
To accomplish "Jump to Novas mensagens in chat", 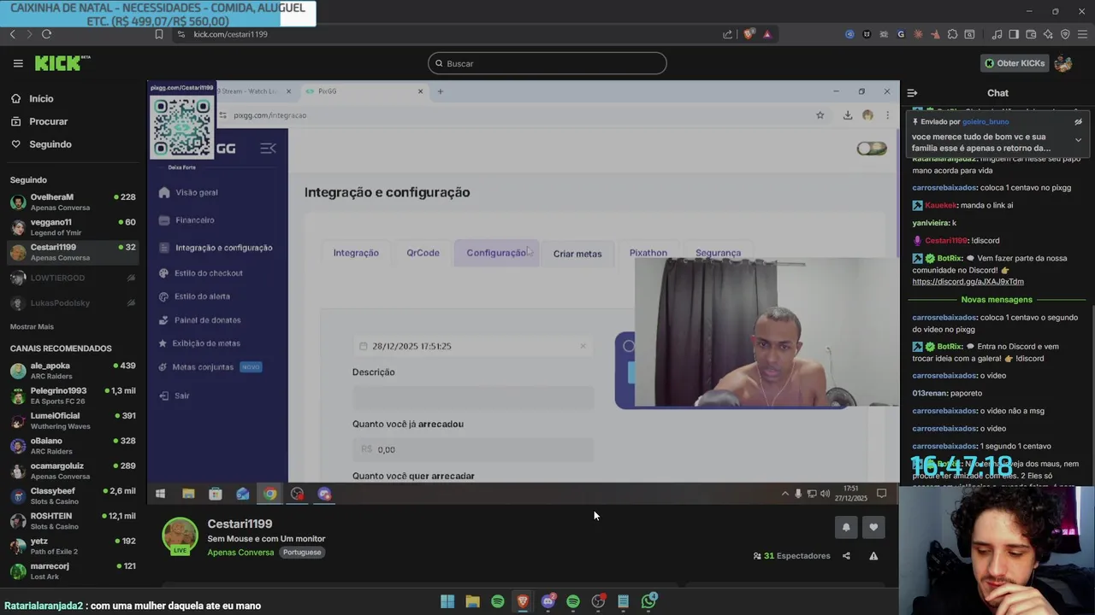I will click(997, 300).
